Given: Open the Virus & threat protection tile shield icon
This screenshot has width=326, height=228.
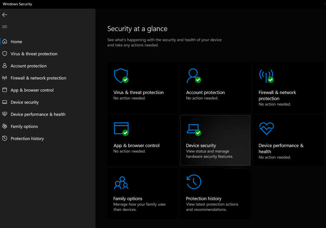Looking at the screenshot, I should pyautogui.click(x=121, y=76).
